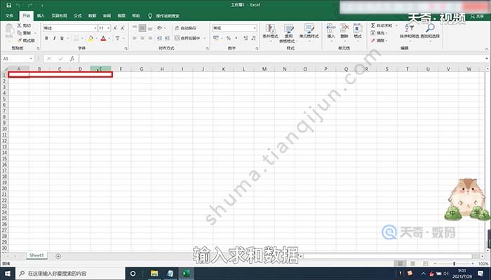Image resolution: width=491 pixels, height=280 pixels.
Task: Open the Alignment dialog launcher
Action: point(207,48)
